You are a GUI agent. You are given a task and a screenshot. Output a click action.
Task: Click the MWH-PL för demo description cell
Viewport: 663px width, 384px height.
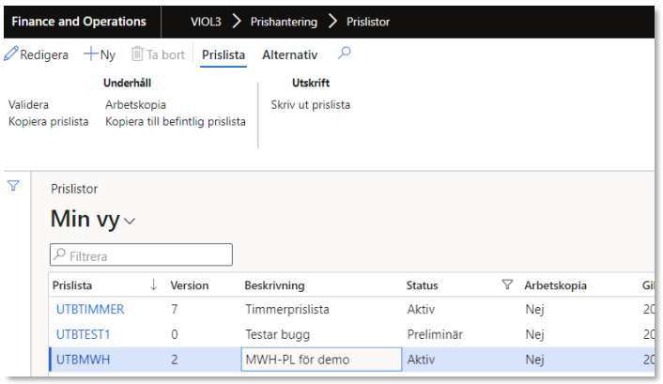[x=320, y=360]
